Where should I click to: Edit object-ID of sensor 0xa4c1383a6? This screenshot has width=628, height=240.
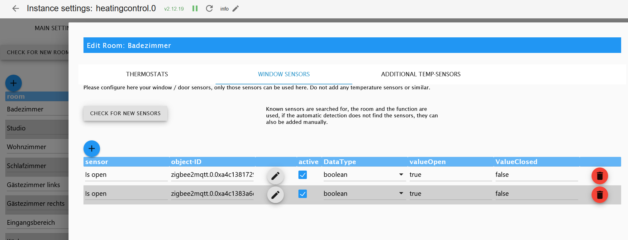[x=275, y=195]
